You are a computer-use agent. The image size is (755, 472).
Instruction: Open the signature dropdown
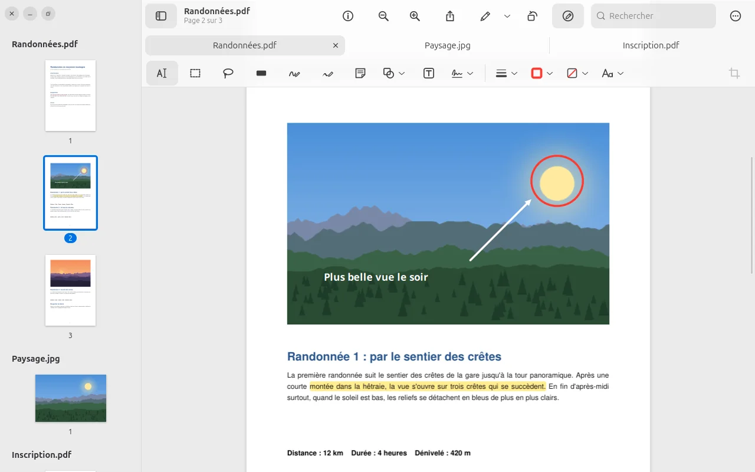pyautogui.click(x=462, y=73)
